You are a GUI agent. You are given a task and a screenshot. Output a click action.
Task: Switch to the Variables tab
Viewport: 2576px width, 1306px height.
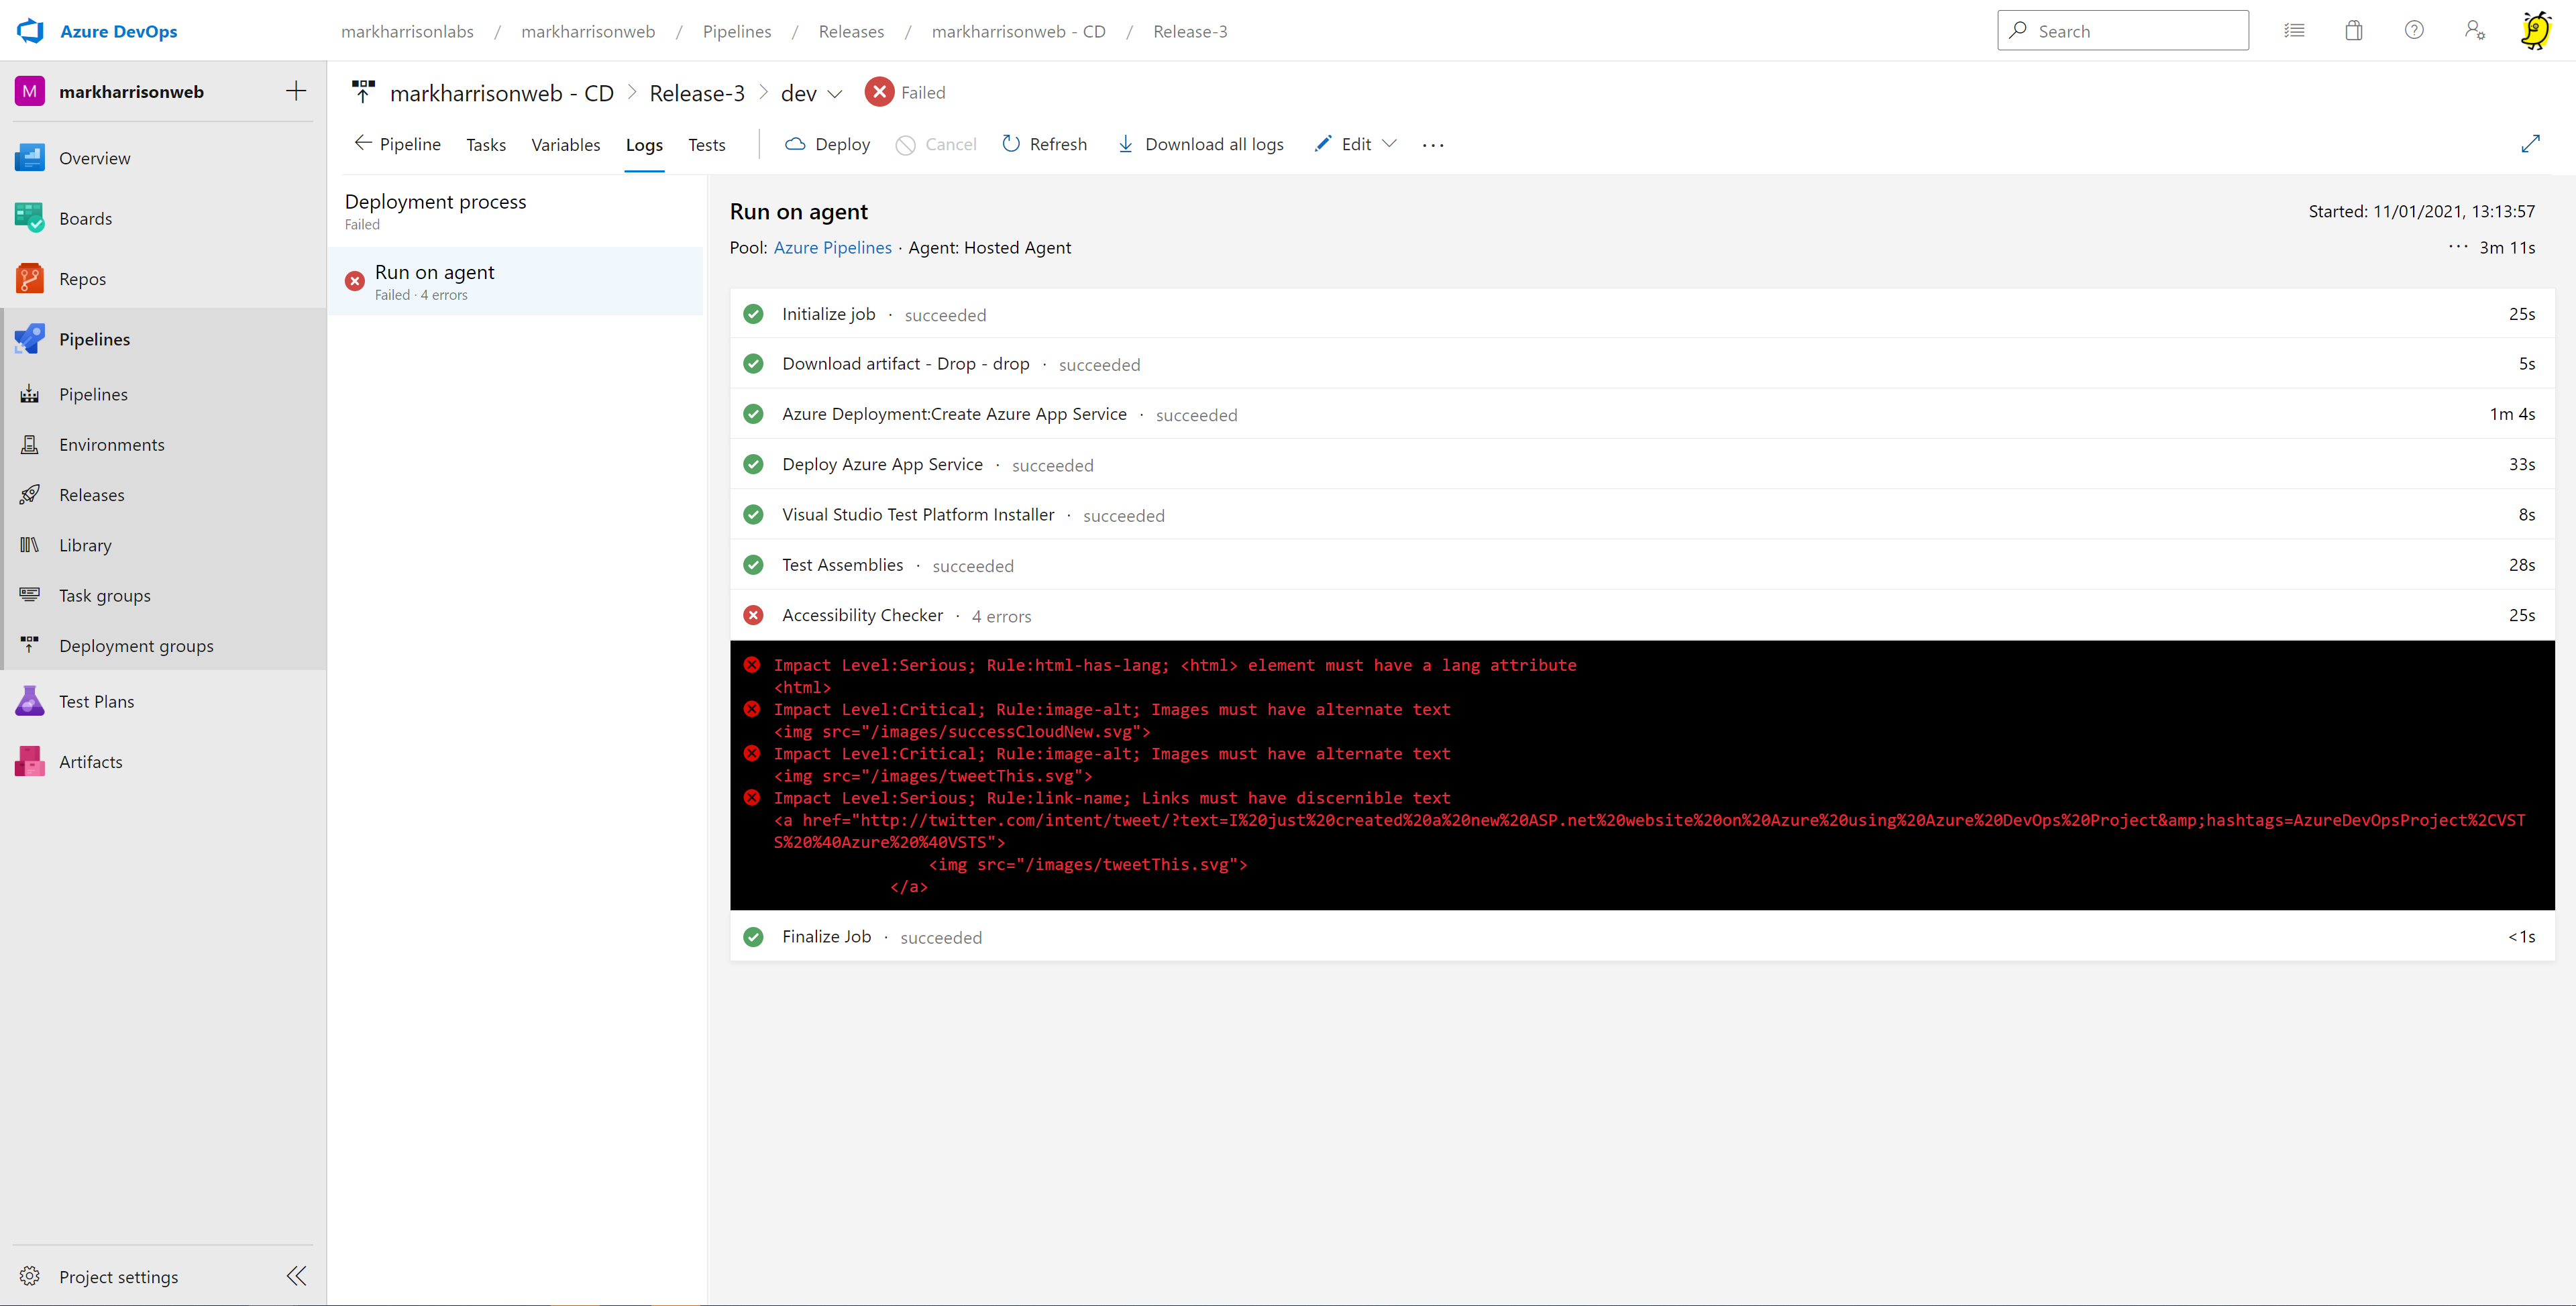(565, 145)
